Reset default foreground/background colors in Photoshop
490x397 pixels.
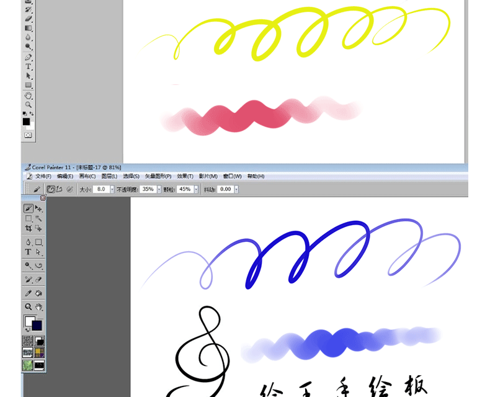click(x=24, y=114)
